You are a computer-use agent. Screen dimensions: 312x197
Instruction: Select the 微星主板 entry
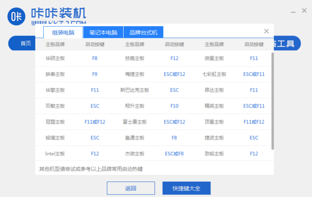(x=214, y=58)
